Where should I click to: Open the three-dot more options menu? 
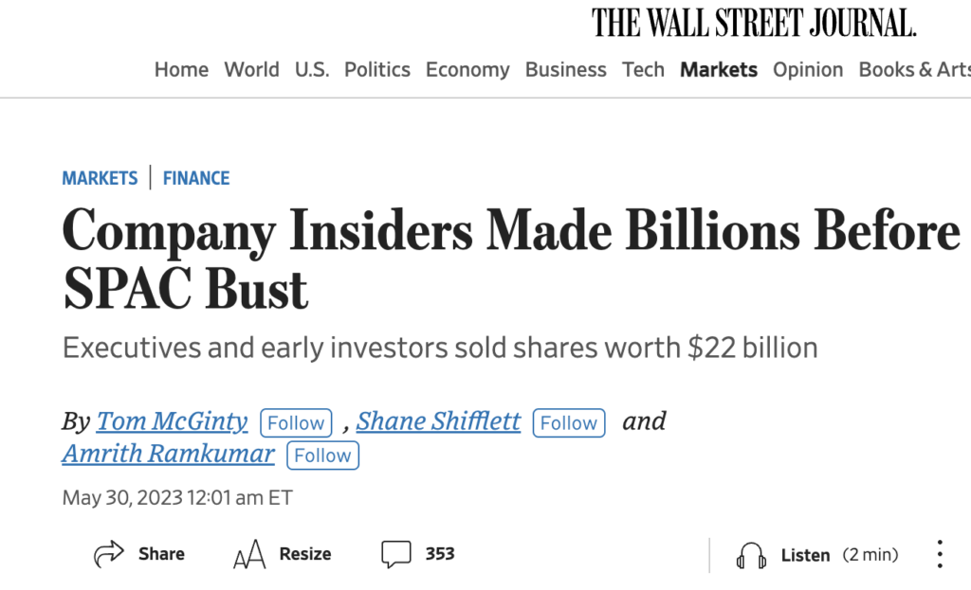point(940,554)
